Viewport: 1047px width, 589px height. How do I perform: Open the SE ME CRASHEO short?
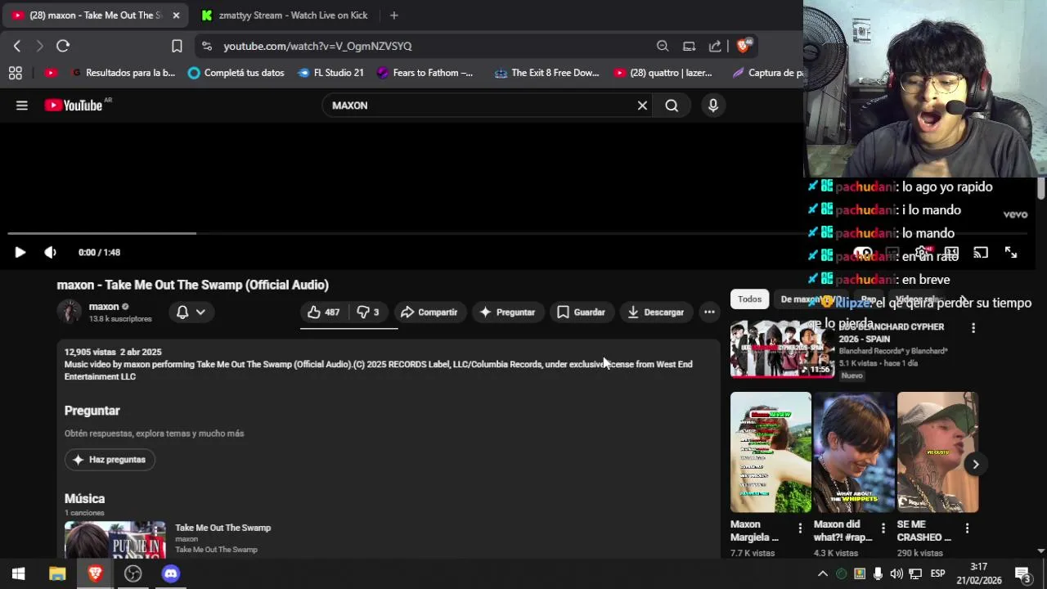click(x=937, y=452)
